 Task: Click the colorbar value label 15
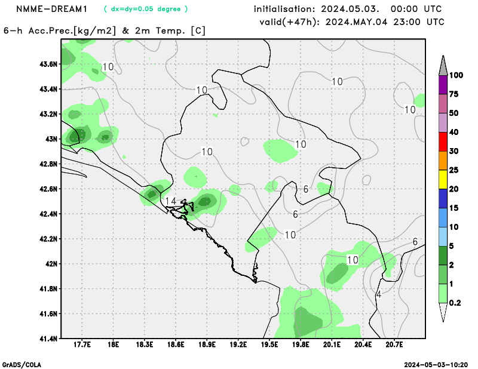(454, 208)
